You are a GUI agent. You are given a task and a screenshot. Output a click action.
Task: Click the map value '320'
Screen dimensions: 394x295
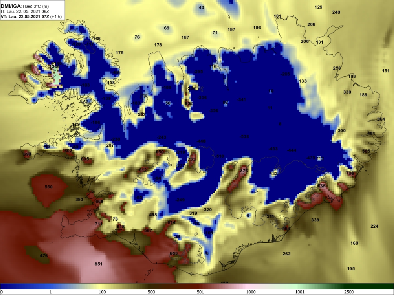(x=208, y=210)
